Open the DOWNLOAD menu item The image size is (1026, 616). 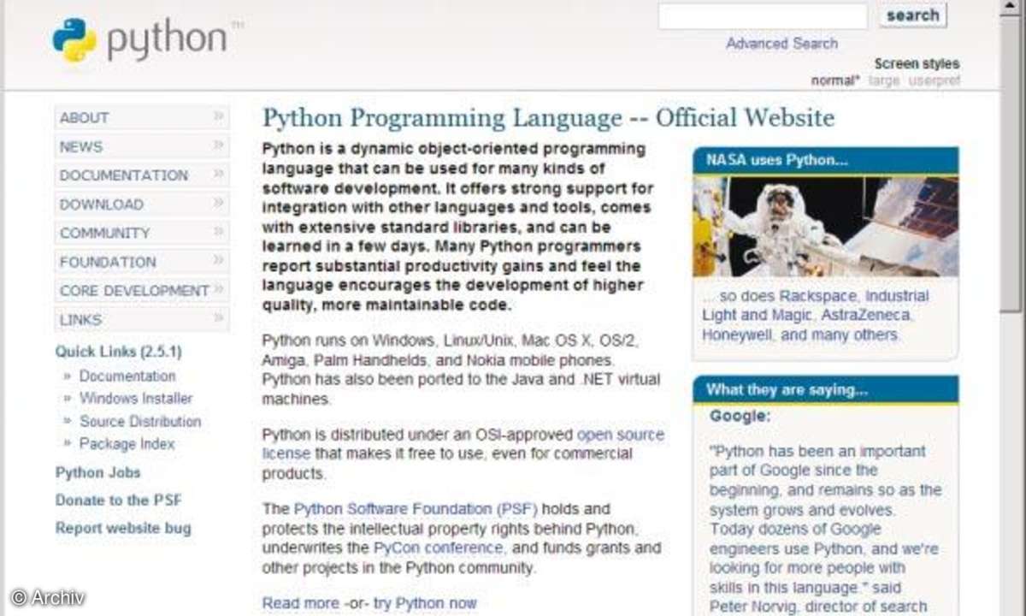[142, 204]
